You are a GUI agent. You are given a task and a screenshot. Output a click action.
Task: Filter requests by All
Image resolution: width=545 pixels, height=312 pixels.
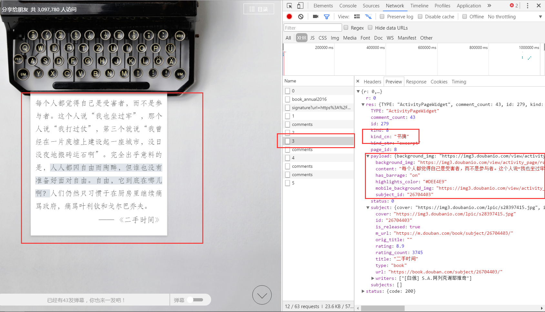coord(288,38)
